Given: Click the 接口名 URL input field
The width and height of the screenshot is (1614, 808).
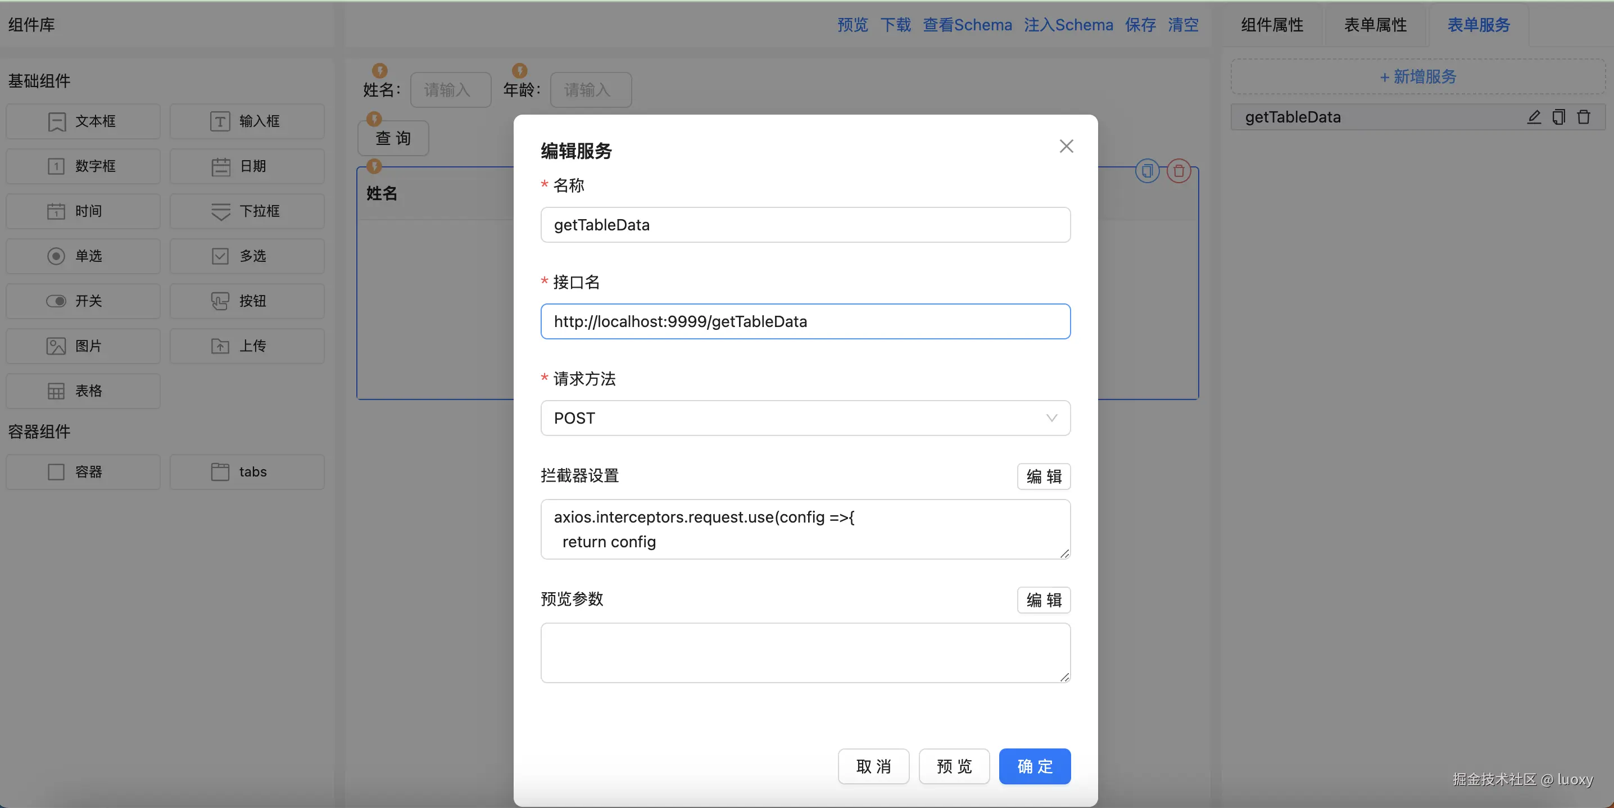Looking at the screenshot, I should (x=805, y=321).
